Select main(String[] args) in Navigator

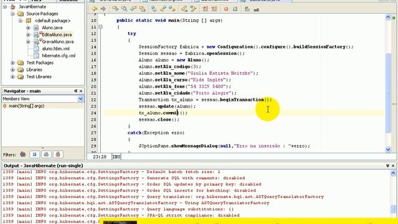tap(26, 106)
